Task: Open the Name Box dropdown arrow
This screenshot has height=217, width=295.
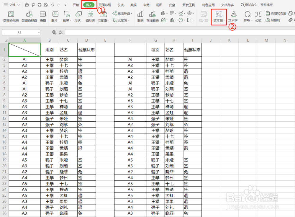Action: 39,32
